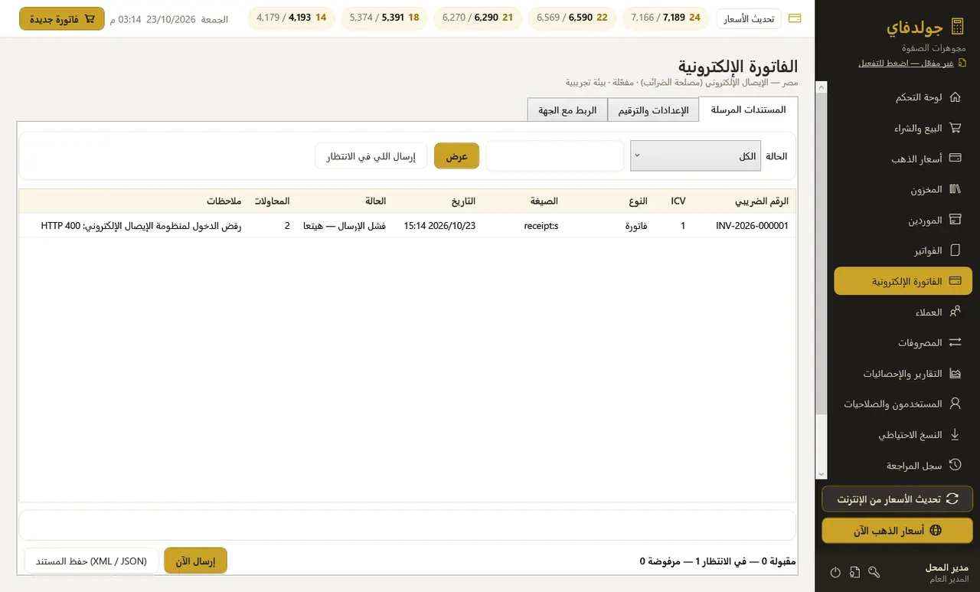Viewport: 980px width, 592px height.
Task: Click the فشل الإرسال — هيتعا status cell
Action: click(345, 226)
